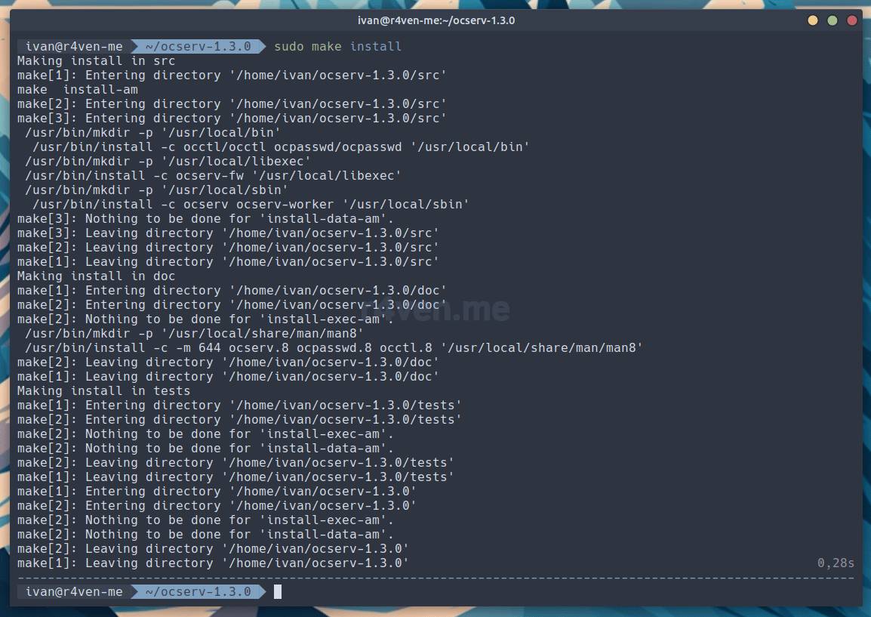Click the top '~/ocserv-1.3.0' prompt path segment
The height and width of the screenshot is (617, 871).
pos(198,47)
